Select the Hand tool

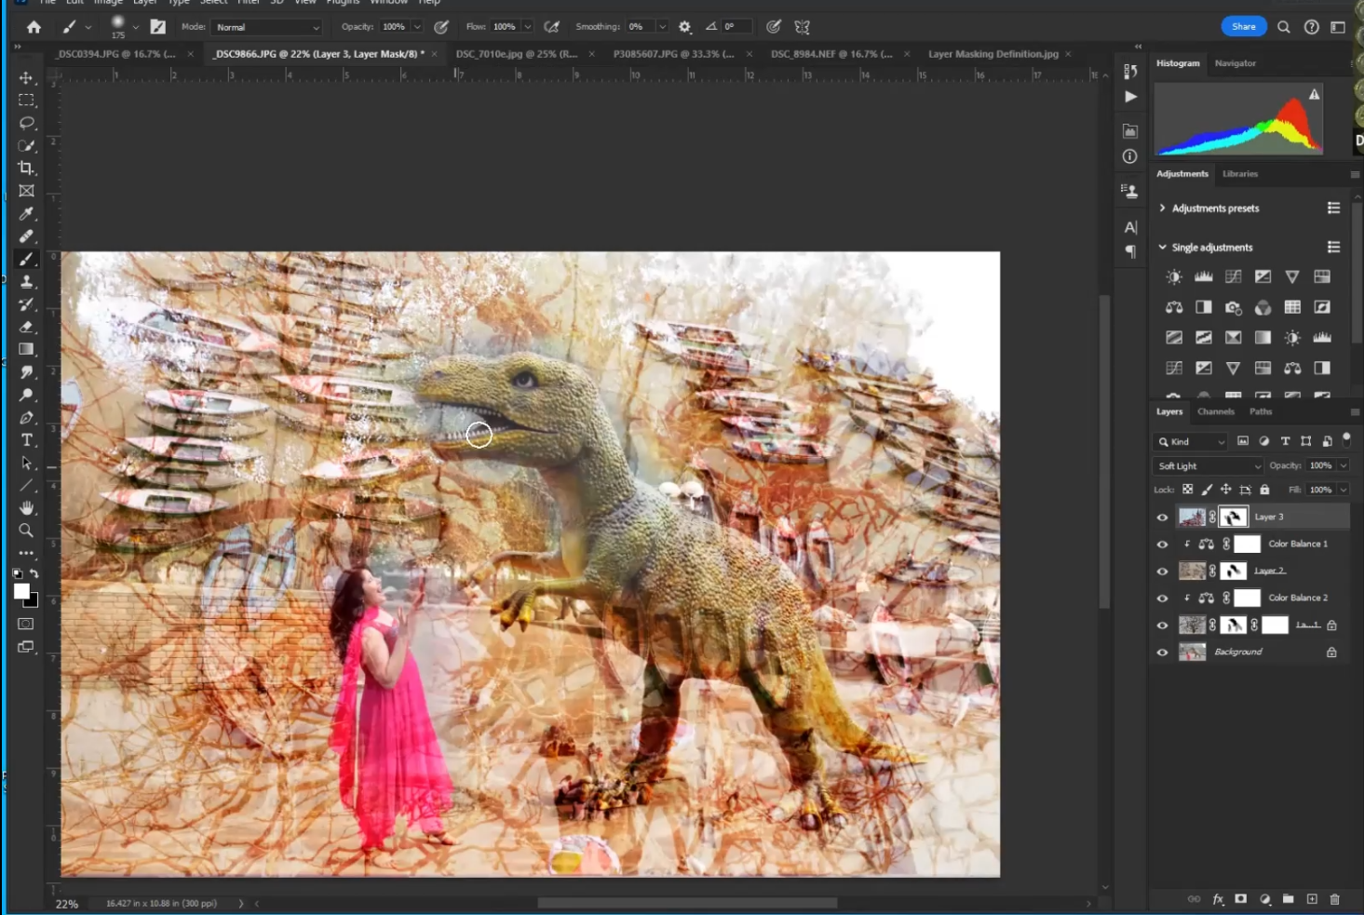click(x=26, y=508)
